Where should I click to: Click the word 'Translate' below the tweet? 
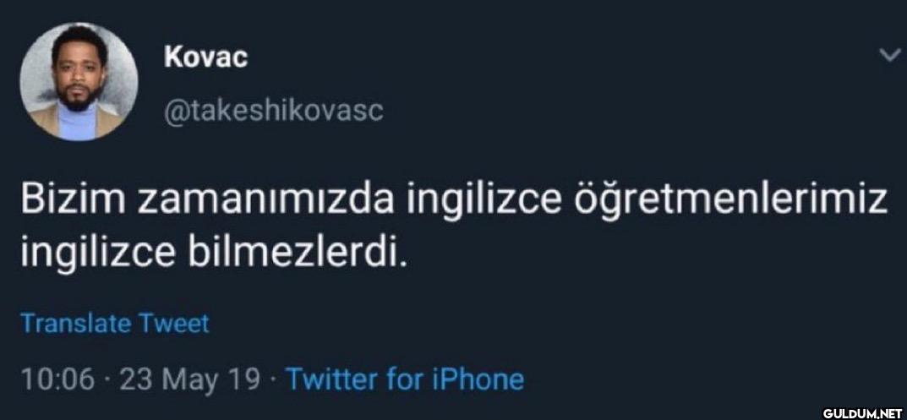point(75,324)
